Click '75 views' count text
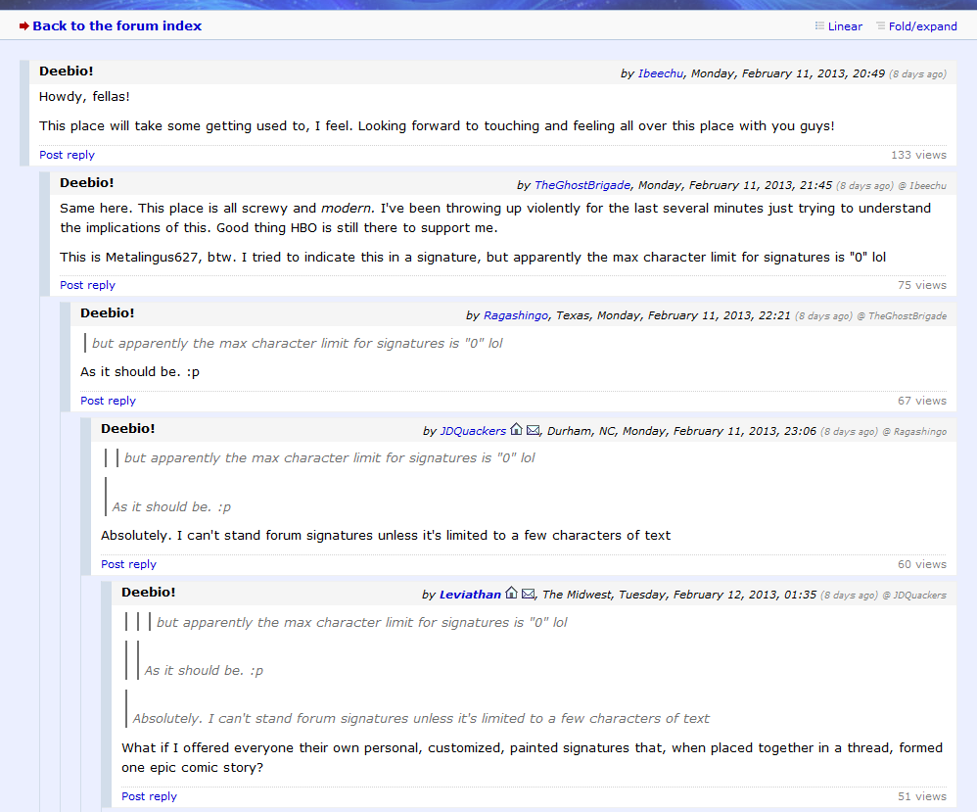The image size is (977, 812). click(922, 285)
